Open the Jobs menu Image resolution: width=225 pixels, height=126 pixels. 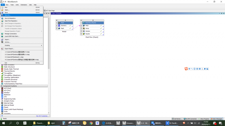click(30, 5)
